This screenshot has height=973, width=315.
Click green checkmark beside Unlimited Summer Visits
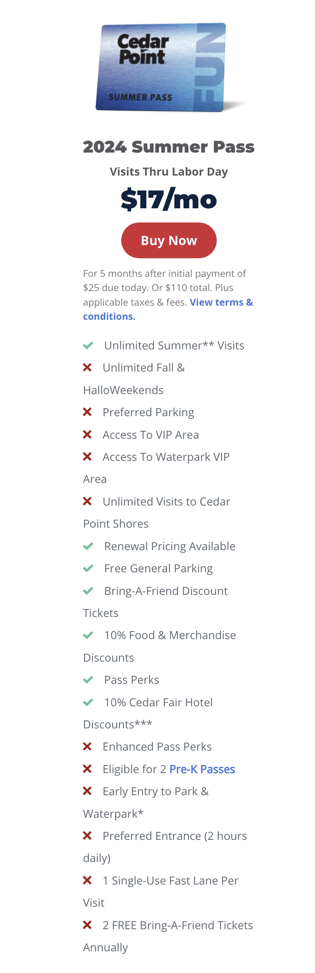pos(88,345)
